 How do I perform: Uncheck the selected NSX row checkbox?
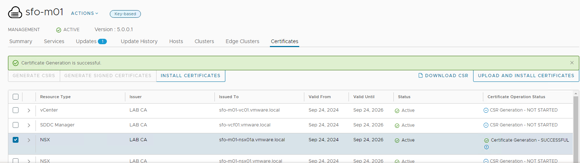coord(16,140)
